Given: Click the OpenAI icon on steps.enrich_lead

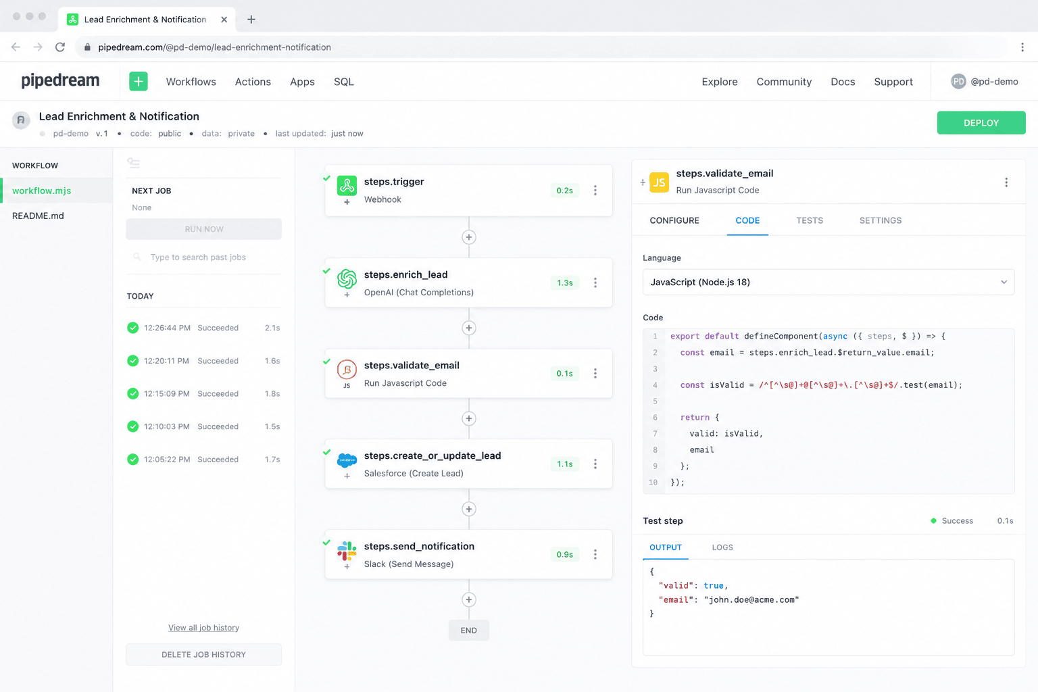Looking at the screenshot, I should (347, 278).
